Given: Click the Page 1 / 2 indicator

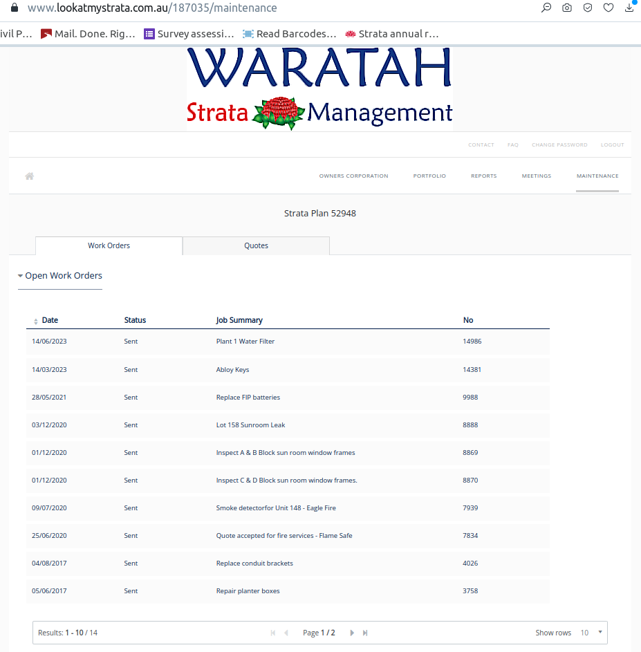Looking at the screenshot, I should point(319,633).
